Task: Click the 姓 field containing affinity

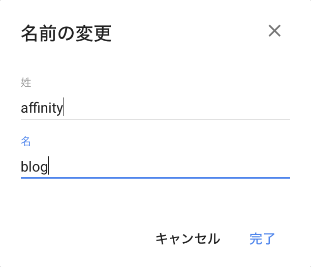Action: tap(152, 108)
